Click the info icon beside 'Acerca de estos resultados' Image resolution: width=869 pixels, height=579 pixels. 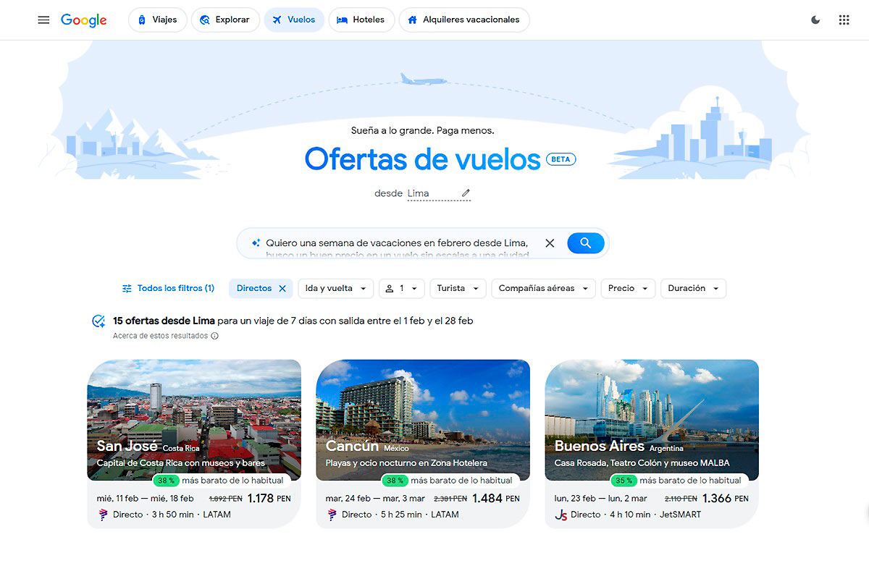coord(214,336)
